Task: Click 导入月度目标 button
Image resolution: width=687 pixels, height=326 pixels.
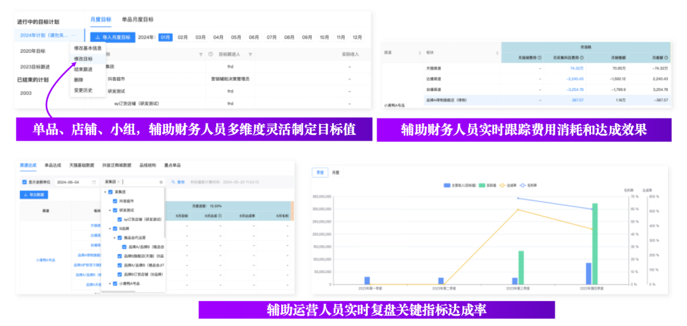Action: (113, 38)
